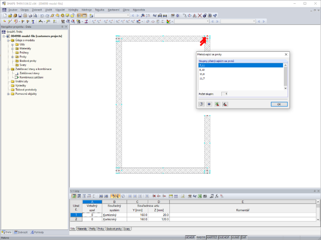Redo the action with the toolbar arrow
This screenshot has width=321, height=240.
[x=47, y=16]
